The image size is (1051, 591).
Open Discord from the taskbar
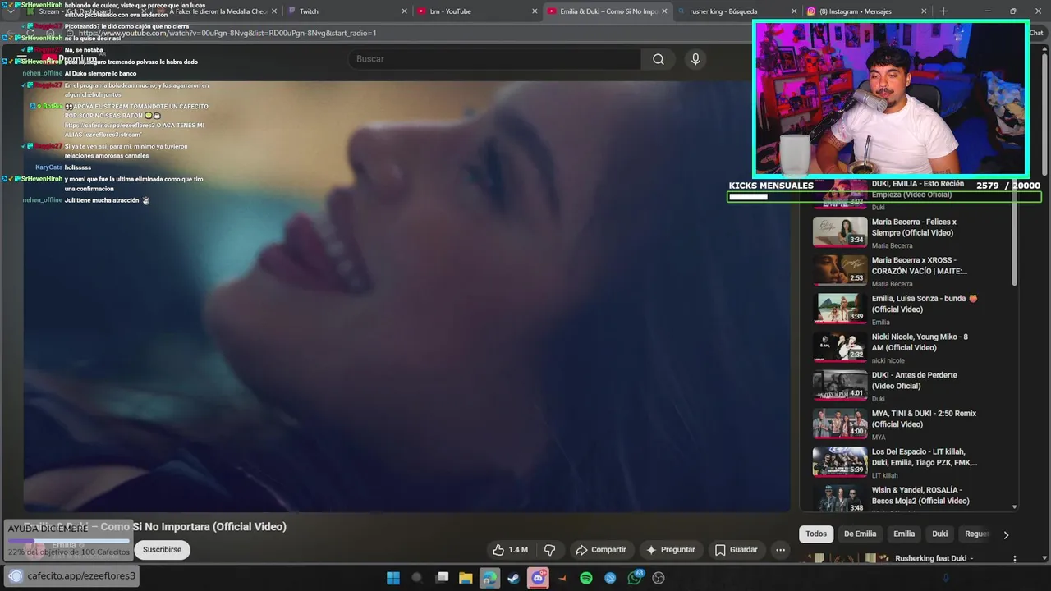(539, 578)
